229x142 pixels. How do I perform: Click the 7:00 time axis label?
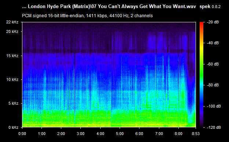[159, 134]
